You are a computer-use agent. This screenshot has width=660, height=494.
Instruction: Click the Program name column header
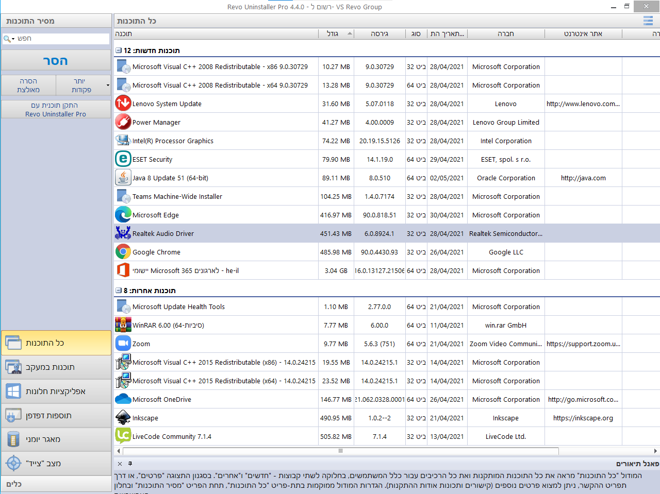216,33
